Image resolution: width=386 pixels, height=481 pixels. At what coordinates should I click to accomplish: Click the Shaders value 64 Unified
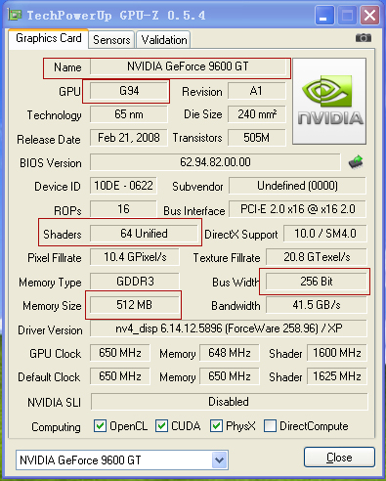pos(144,234)
